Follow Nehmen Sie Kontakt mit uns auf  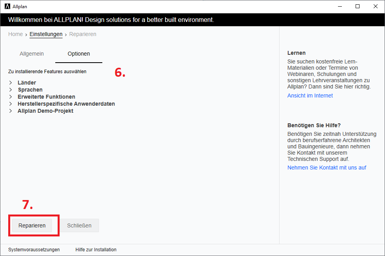pyautogui.click(x=327, y=168)
